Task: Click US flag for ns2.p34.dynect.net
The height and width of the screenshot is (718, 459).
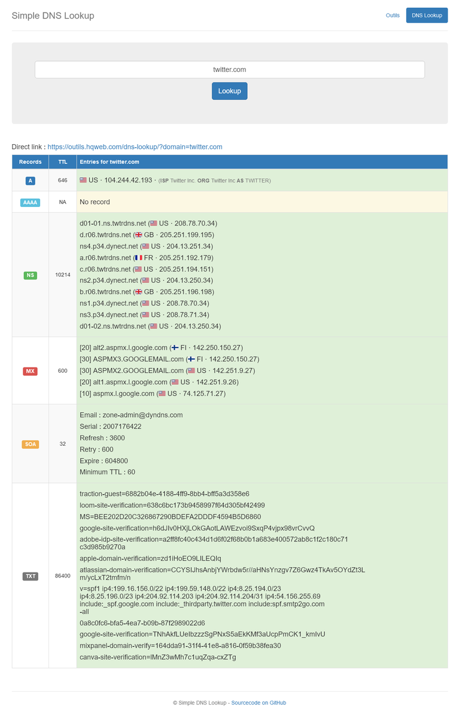Action: (145, 281)
